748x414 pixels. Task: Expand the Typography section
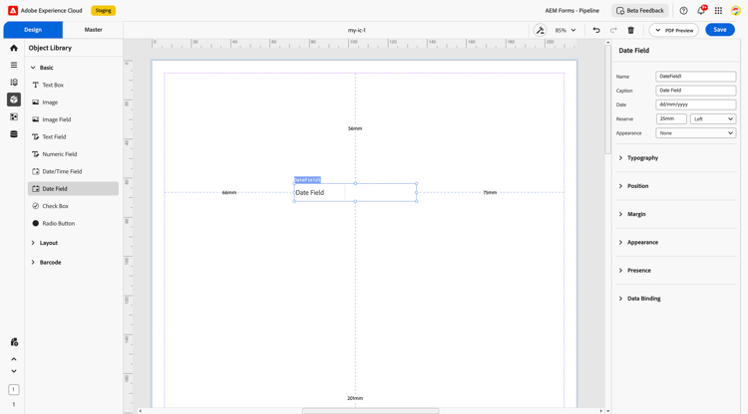point(676,157)
